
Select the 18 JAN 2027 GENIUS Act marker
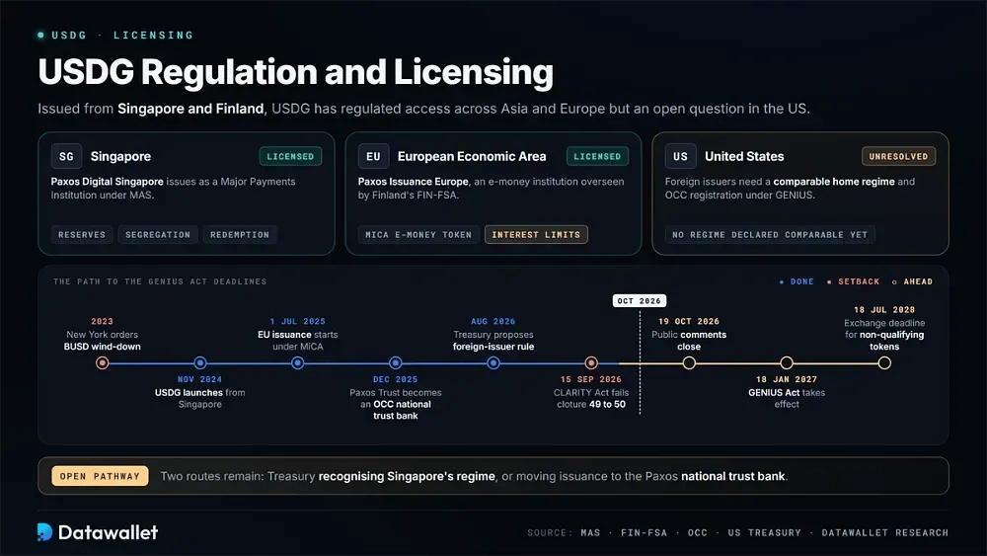(x=787, y=362)
